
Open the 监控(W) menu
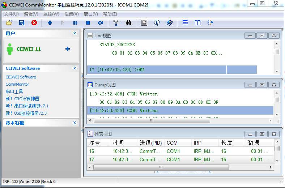(51, 14)
